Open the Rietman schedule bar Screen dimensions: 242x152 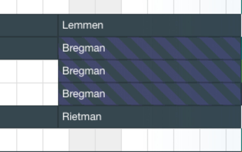[x=149, y=117]
